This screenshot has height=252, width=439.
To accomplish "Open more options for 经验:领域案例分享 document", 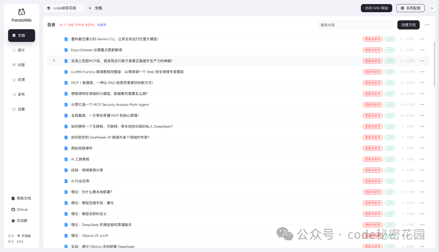I will pos(422,170).
